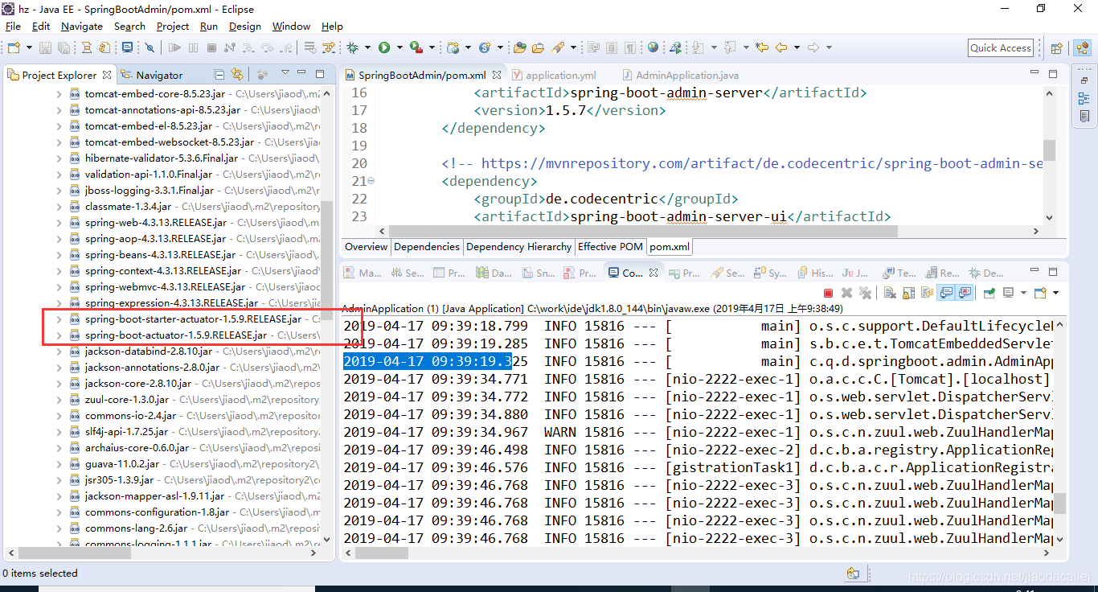Select spring-webmvc-4.3.13.RELEASE.jar in the tree
The image size is (1098, 592).
point(165,287)
